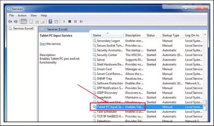The image size is (214, 126).
Task: Click the gear icon beside Security Center
Action: 94,55
